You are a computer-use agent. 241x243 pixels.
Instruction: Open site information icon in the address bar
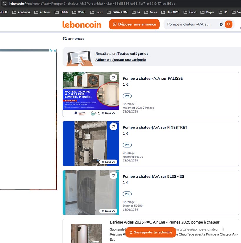click(x=5, y=4)
